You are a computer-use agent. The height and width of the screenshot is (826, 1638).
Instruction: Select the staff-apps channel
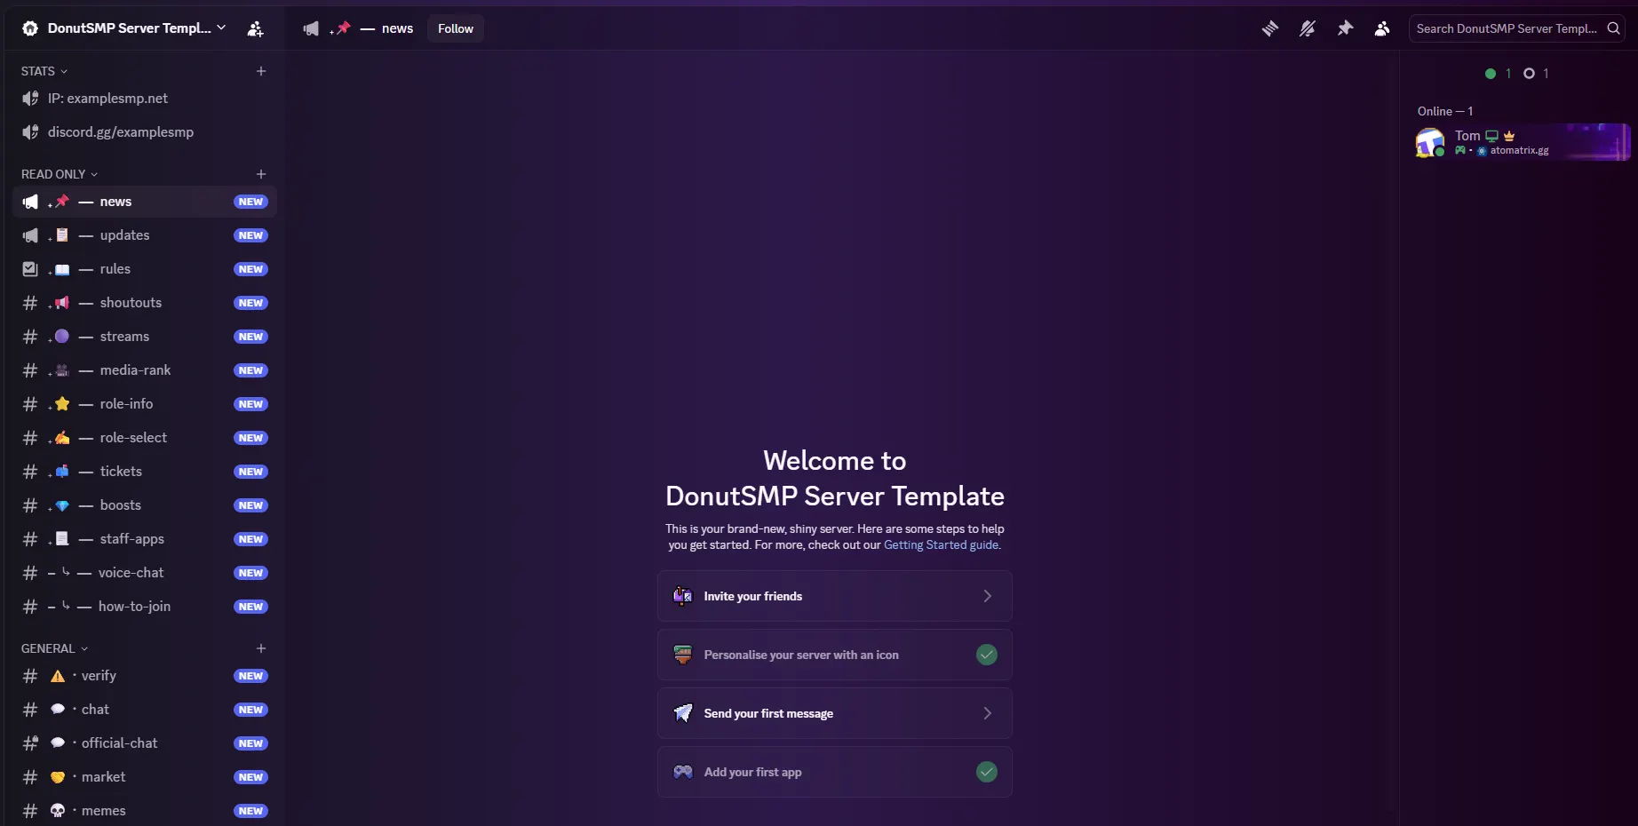pos(145,539)
